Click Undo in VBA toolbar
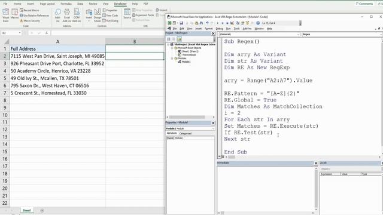This screenshot has height=215, width=383. pyautogui.click(x=207, y=23)
